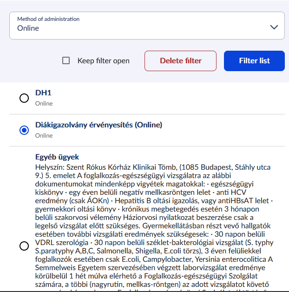Select the Egyéb ügyek radio button
Screen dimensions: 289x292
(24, 246)
